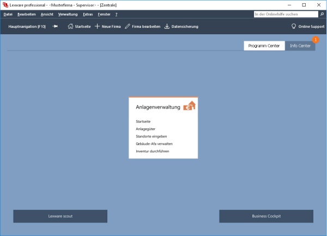Open the Business Cockpit button
The height and width of the screenshot is (236, 327).
click(266, 216)
